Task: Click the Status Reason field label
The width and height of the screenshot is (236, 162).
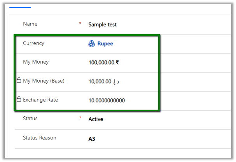Action: (x=40, y=138)
